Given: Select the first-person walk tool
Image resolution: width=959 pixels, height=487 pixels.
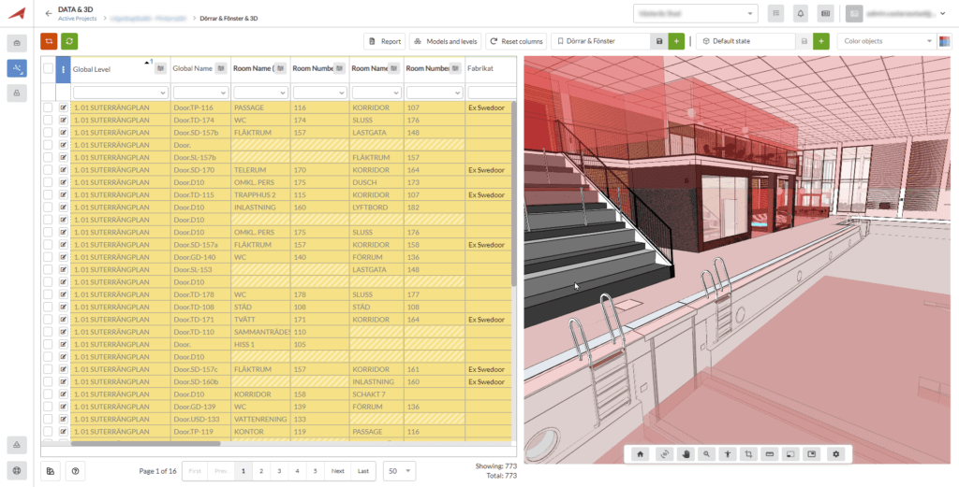Looking at the screenshot, I should 728,453.
